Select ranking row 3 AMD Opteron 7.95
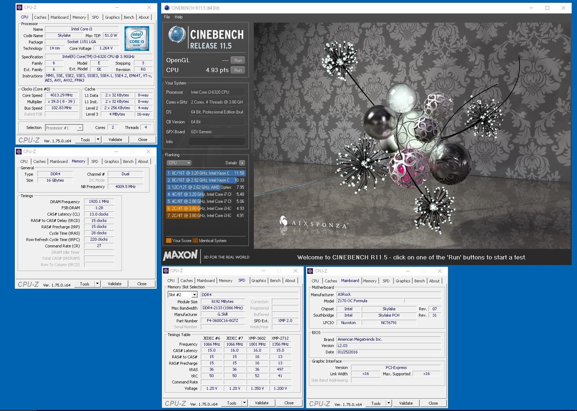 click(206, 187)
